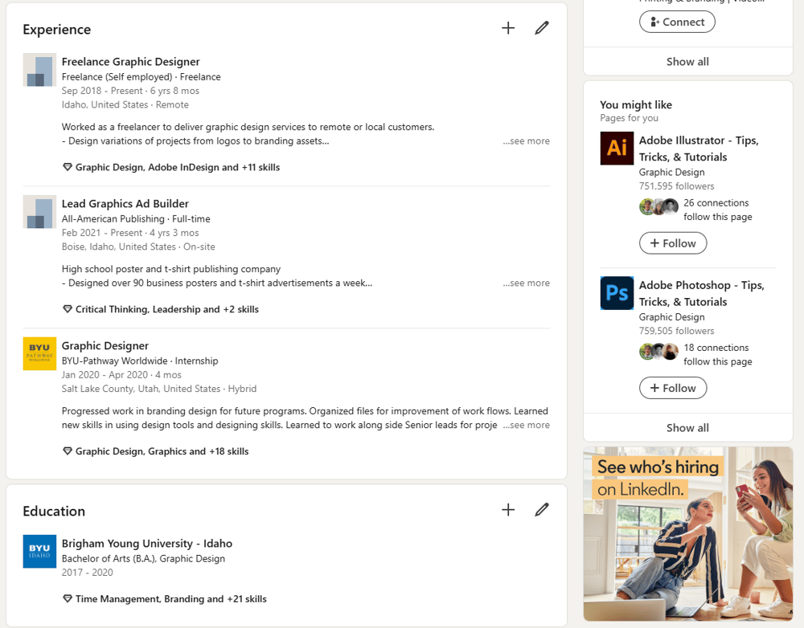
Task: Click 751,595 followers text
Action: pyautogui.click(x=676, y=186)
